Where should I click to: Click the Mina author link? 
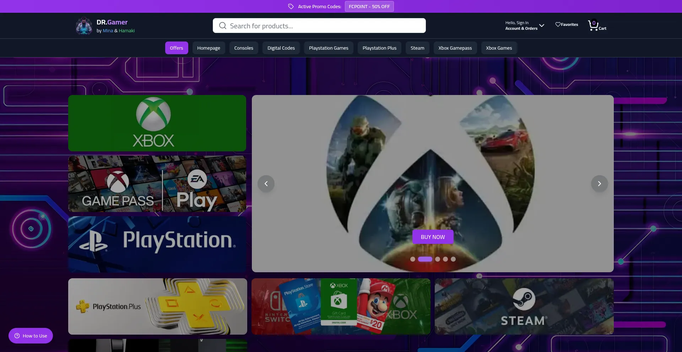(x=108, y=31)
